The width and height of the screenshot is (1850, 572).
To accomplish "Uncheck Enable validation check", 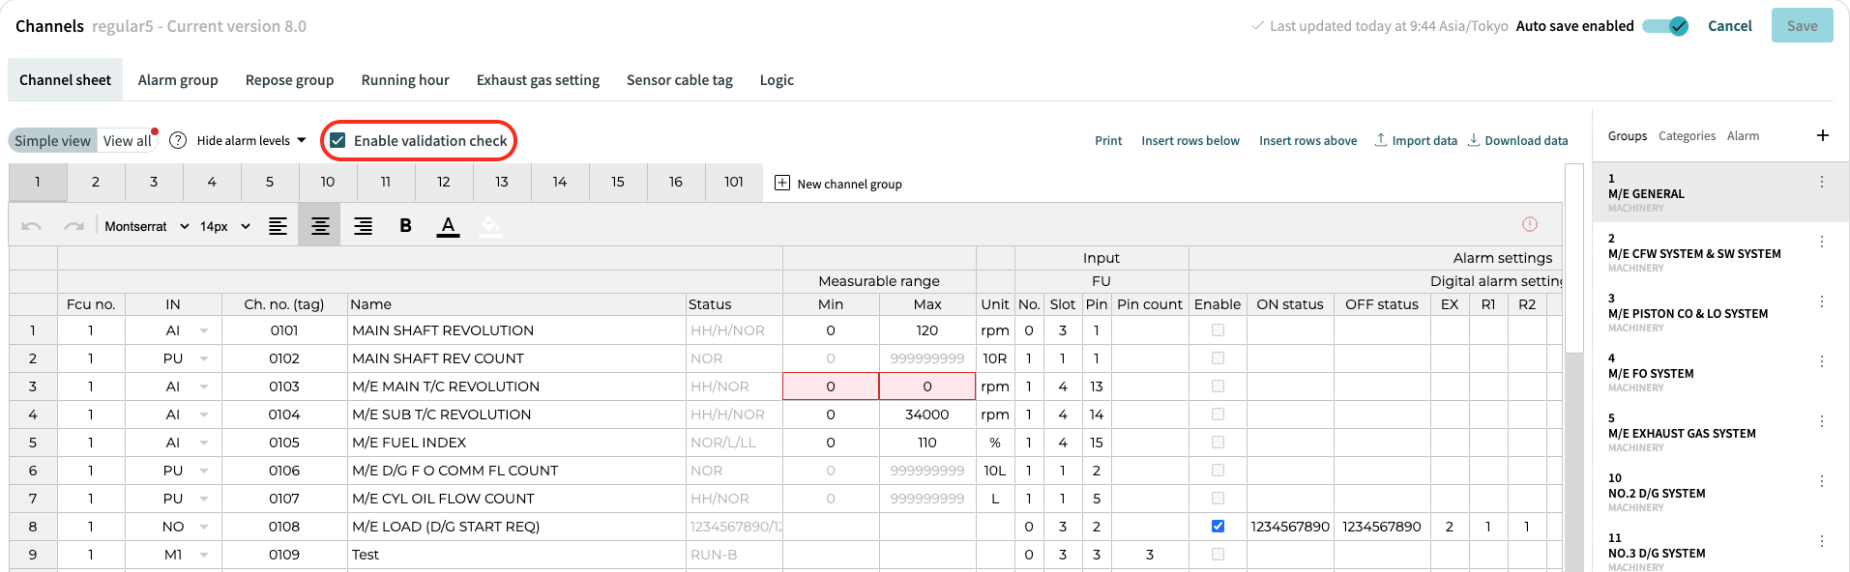I will (338, 140).
